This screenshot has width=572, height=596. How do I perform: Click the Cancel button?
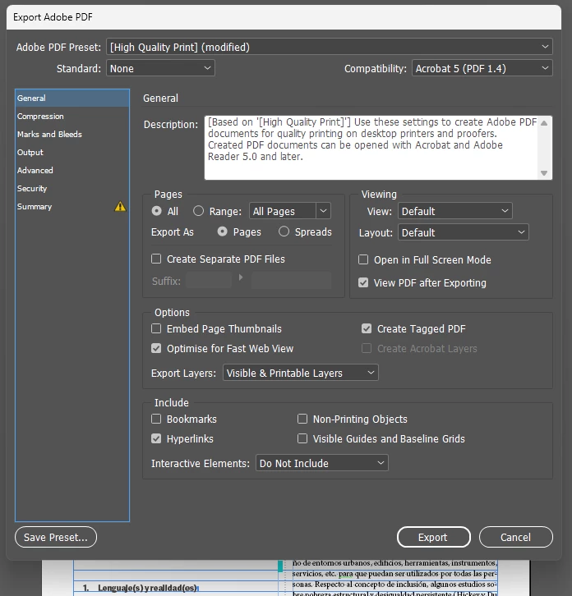click(x=515, y=537)
